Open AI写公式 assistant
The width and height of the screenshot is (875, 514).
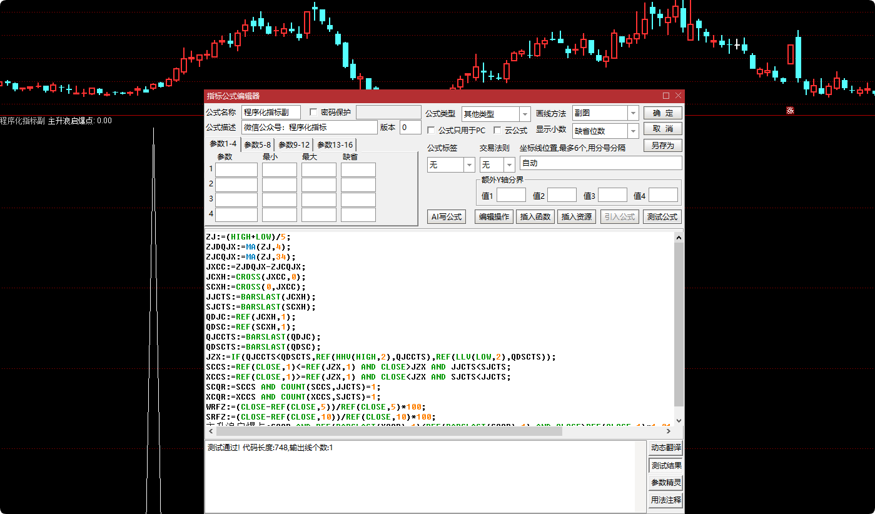pos(447,216)
